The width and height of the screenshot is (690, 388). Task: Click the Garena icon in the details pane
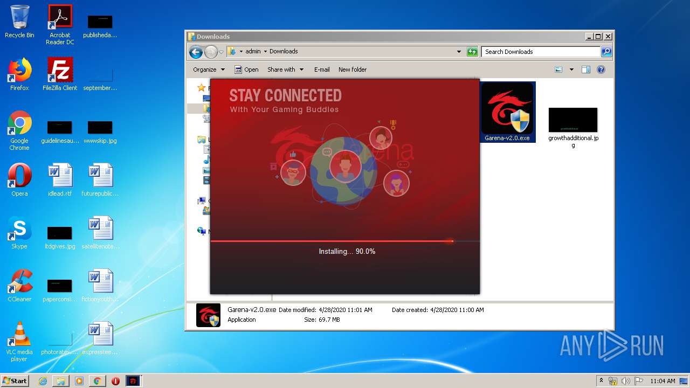pos(208,315)
